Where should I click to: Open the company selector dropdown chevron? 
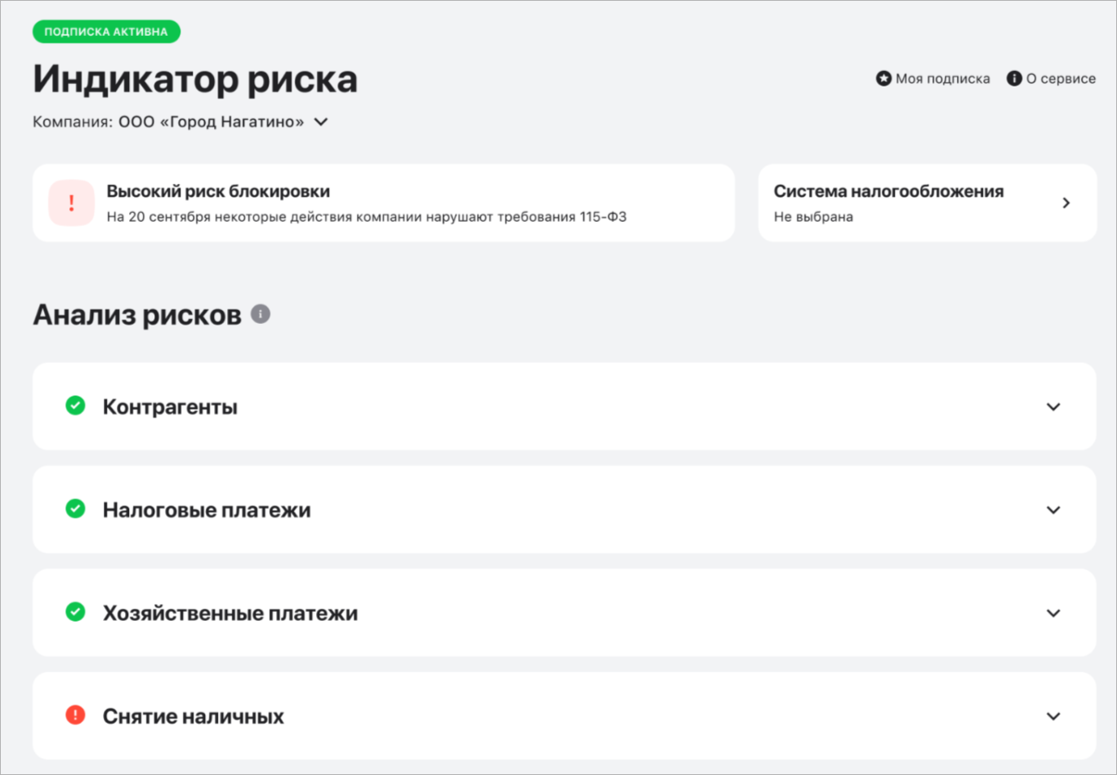pyautogui.click(x=321, y=122)
